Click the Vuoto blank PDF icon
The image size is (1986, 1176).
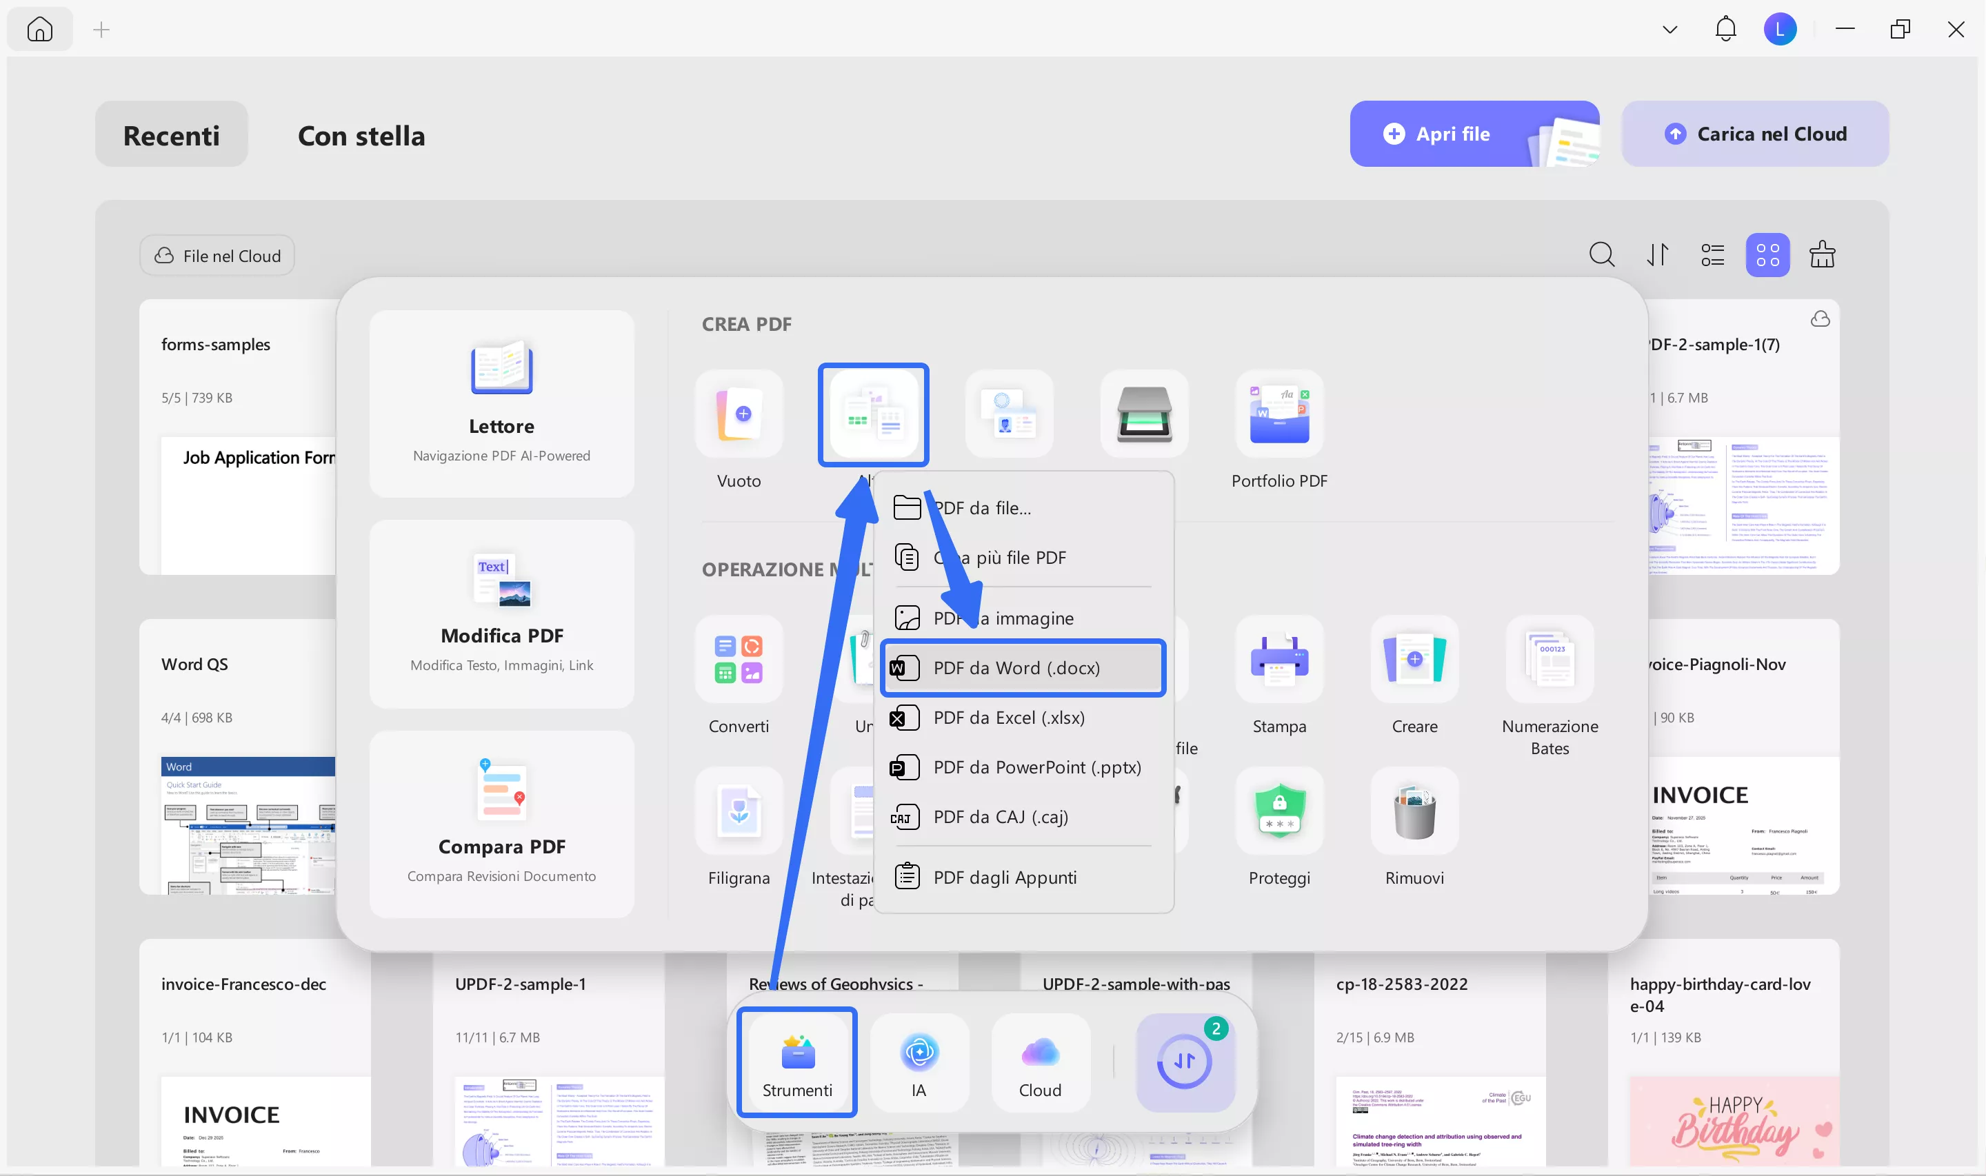[739, 414]
